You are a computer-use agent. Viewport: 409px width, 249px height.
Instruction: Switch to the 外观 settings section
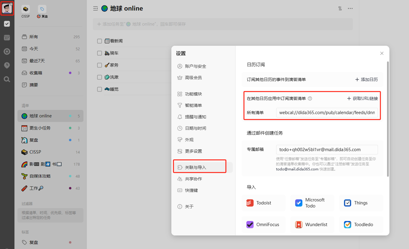tap(189, 140)
